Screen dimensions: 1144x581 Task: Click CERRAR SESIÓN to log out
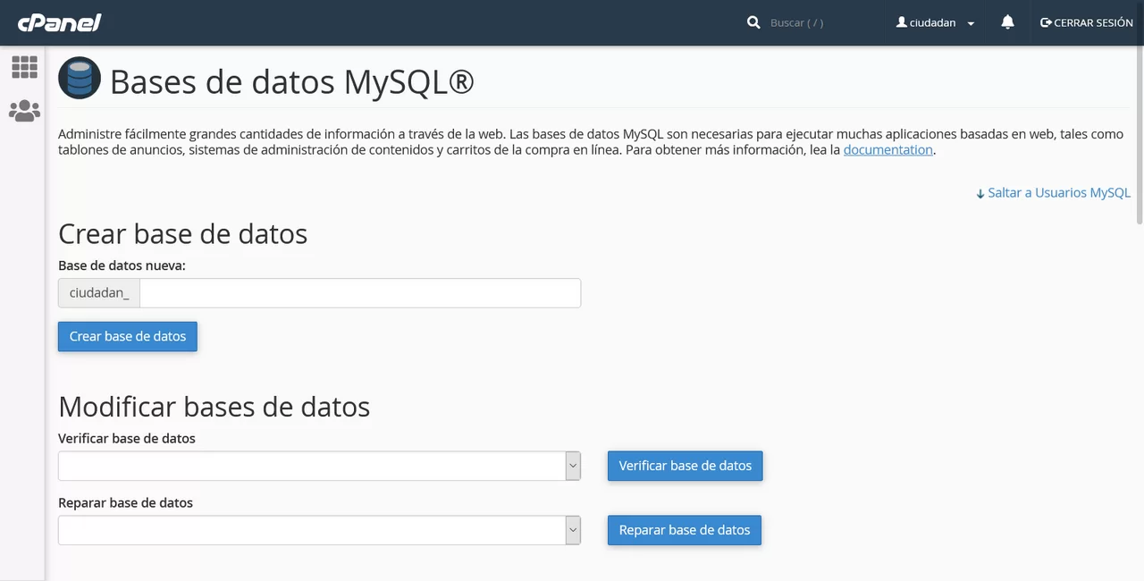coord(1087,22)
